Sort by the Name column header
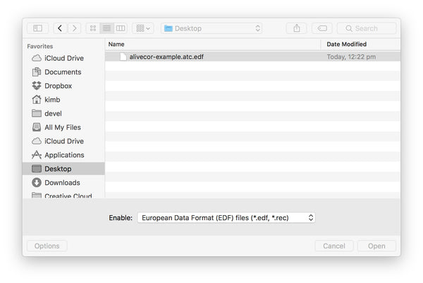Viewport: 423px width, 283px height. click(x=213, y=44)
